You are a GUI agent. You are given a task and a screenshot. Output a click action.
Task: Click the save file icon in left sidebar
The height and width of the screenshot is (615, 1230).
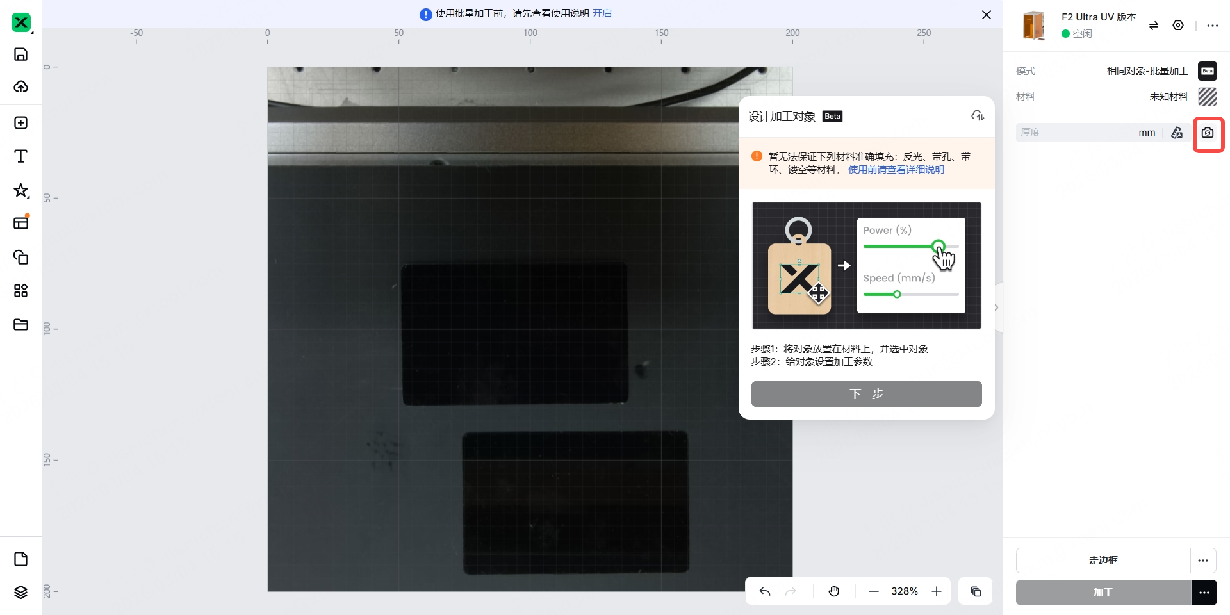(x=20, y=54)
